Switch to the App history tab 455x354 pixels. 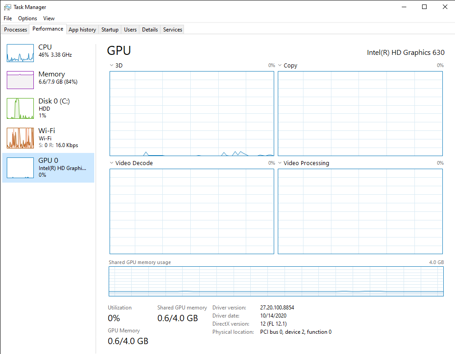tap(82, 30)
